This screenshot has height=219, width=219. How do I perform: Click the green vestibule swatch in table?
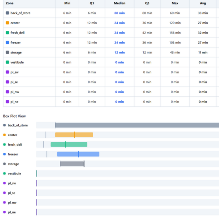(8, 62)
